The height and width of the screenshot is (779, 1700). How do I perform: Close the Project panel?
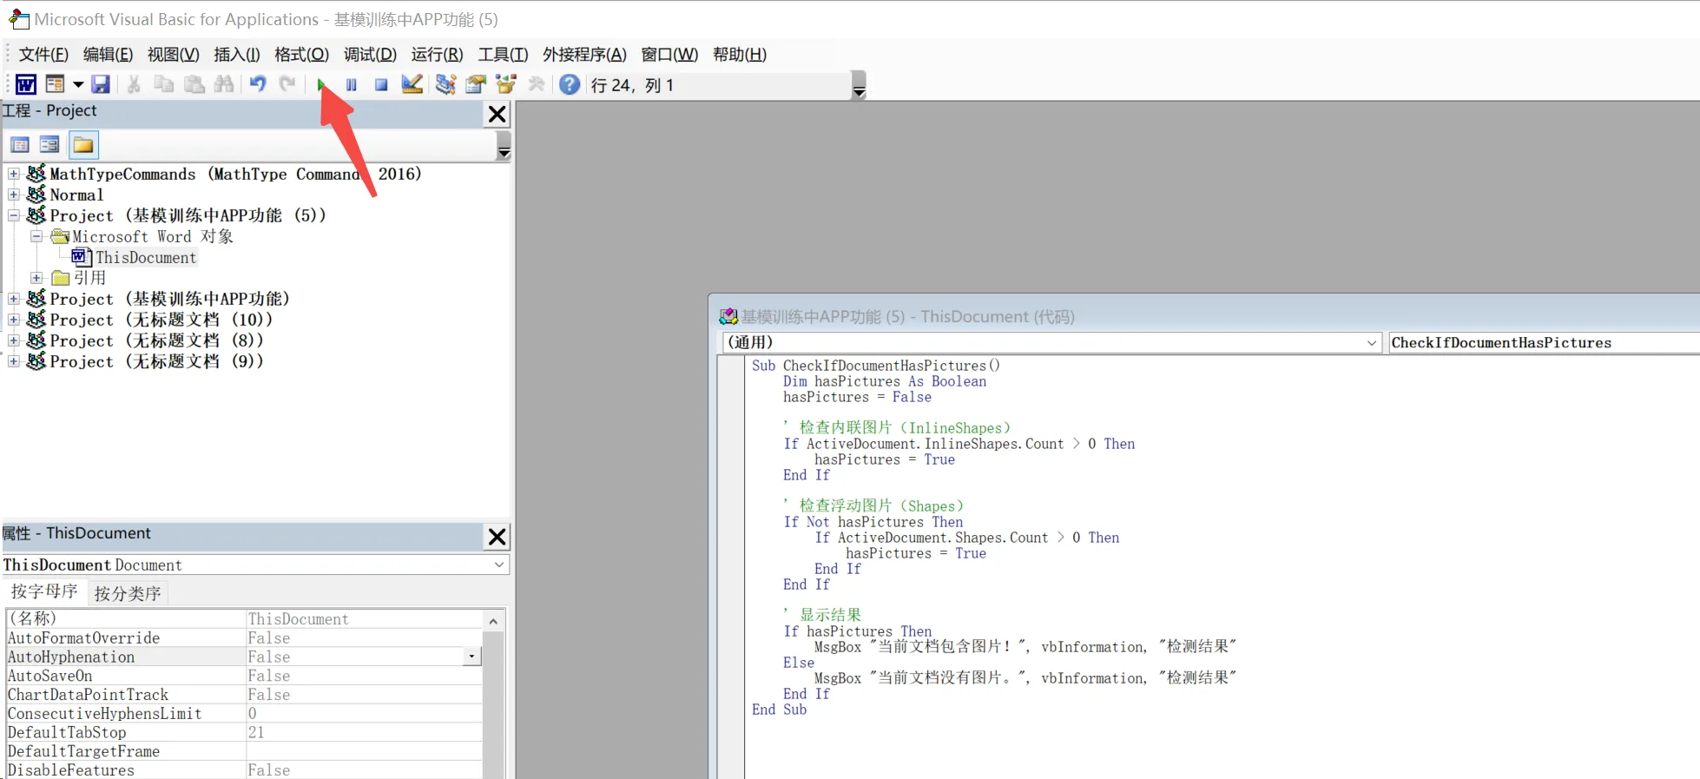pyautogui.click(x=497, y=114)
